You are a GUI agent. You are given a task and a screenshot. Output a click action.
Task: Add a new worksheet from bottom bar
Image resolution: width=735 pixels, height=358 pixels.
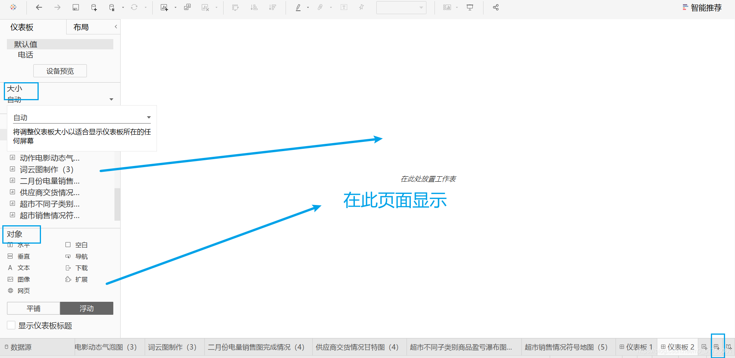tap(704, 347)
